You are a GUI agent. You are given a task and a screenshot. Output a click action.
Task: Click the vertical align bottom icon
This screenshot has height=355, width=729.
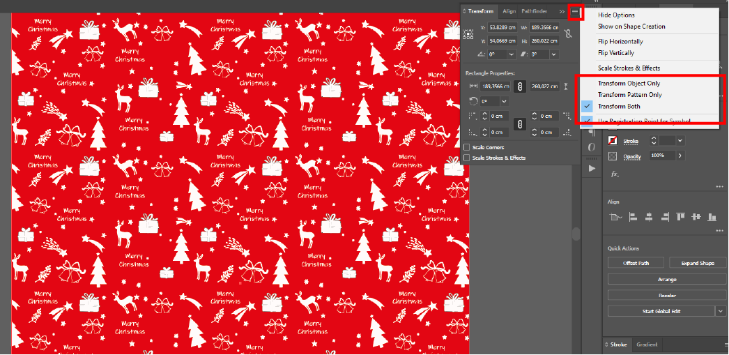tap(711, 218)
